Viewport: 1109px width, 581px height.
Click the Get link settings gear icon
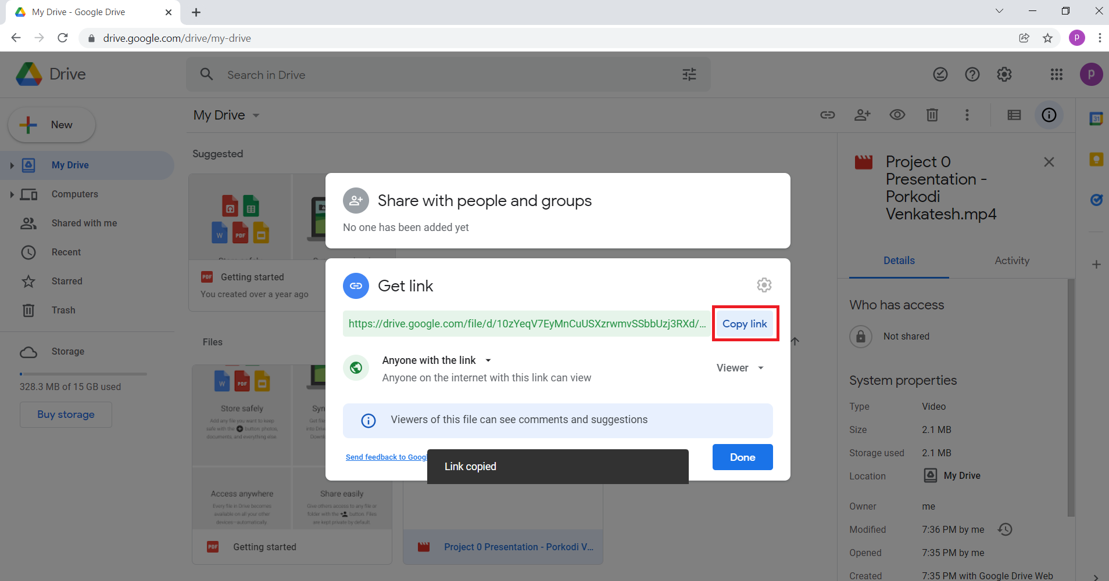point(764,285)
